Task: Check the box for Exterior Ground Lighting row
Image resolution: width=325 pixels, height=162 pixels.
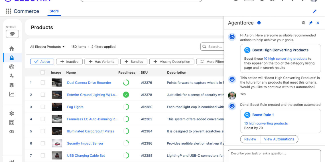Action: tap(43, 95)
